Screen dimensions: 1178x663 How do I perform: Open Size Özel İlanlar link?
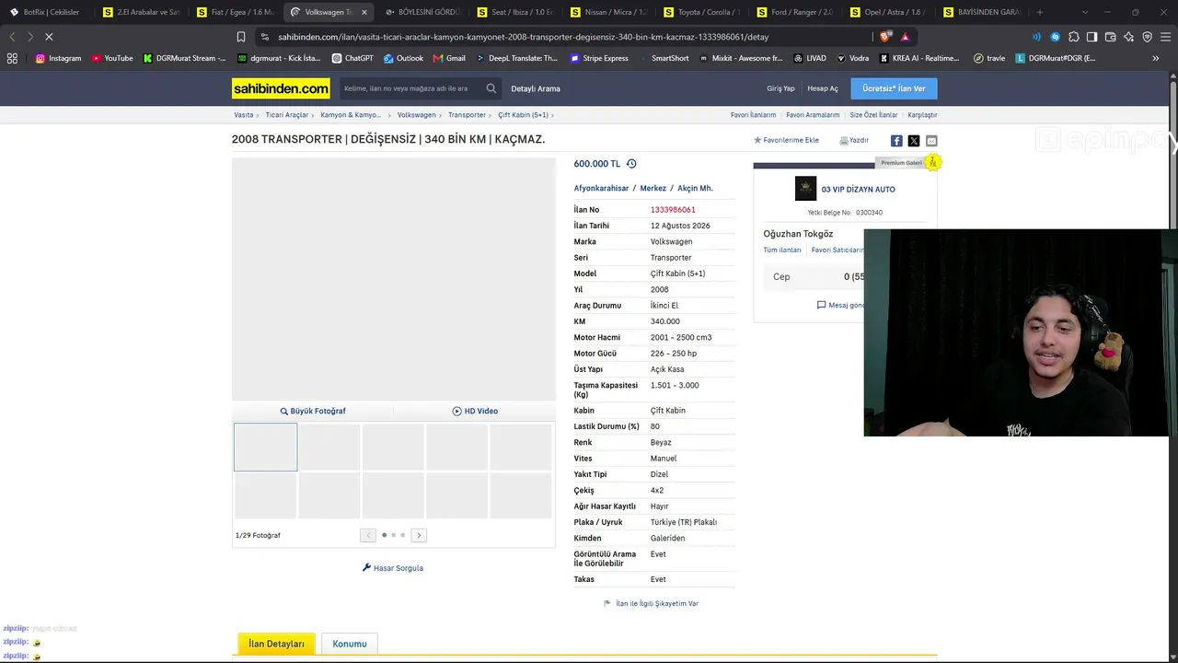(x=873, y=115)
